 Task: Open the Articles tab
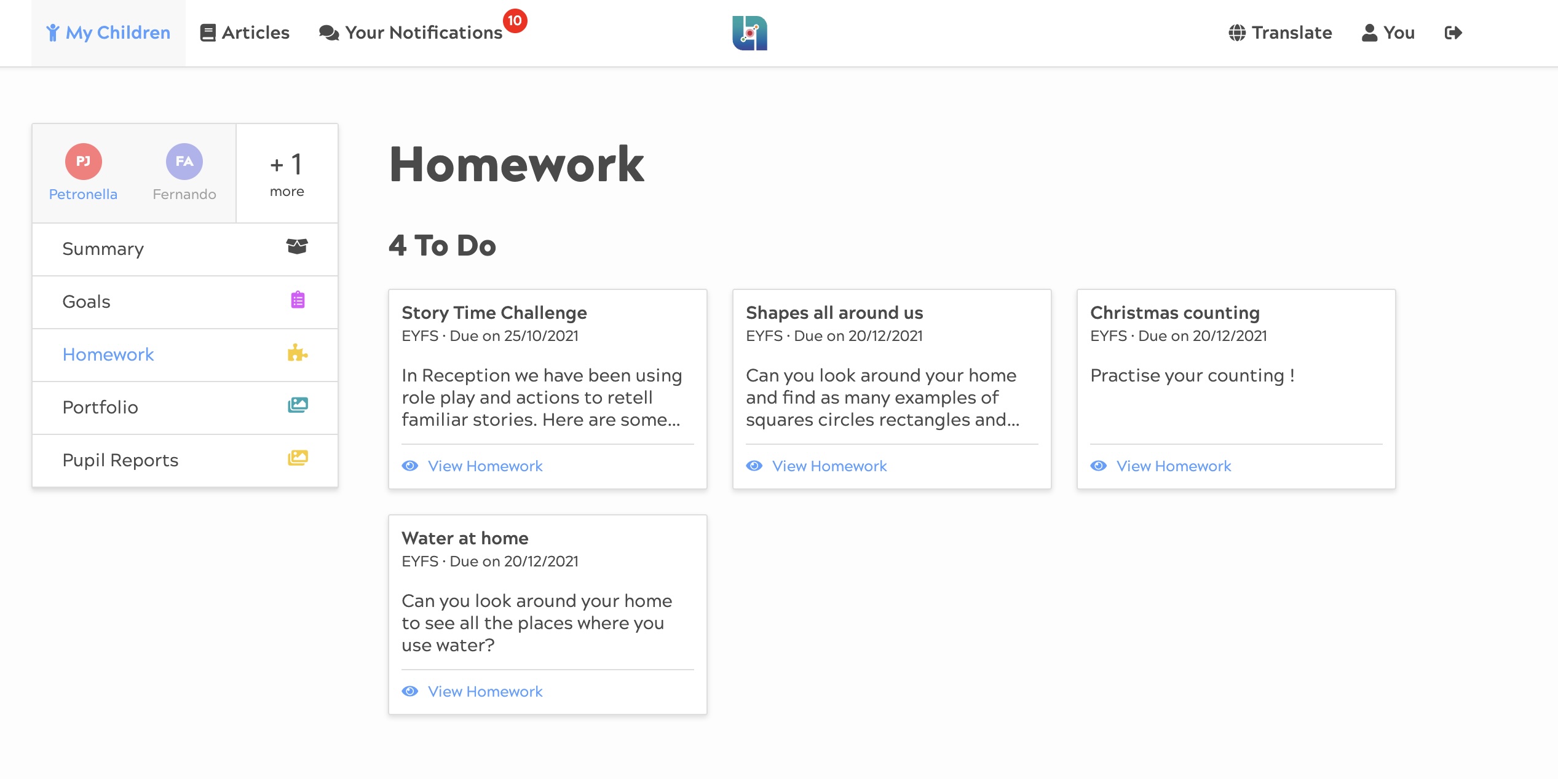pos(245,33)
